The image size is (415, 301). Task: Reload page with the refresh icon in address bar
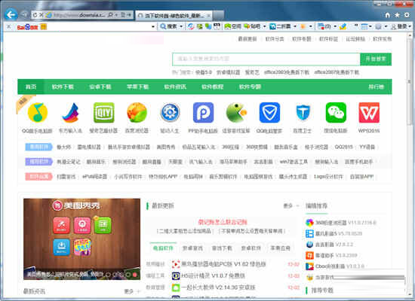35,15
